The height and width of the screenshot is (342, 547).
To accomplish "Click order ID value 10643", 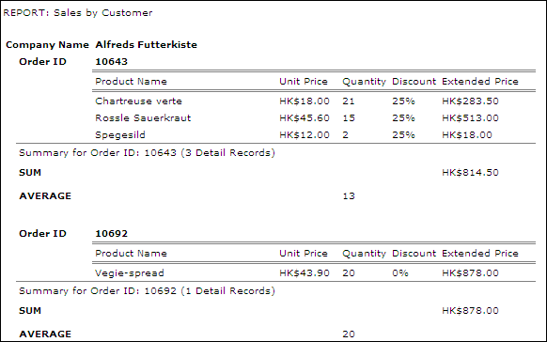I will (x=111, y=61).
